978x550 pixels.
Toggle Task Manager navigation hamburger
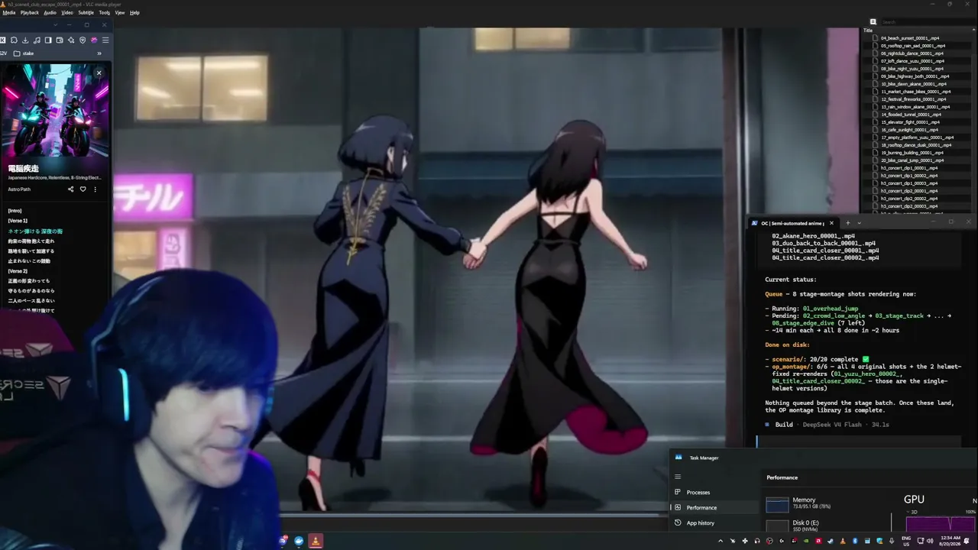pyautogui.click(x=678, y=477)
